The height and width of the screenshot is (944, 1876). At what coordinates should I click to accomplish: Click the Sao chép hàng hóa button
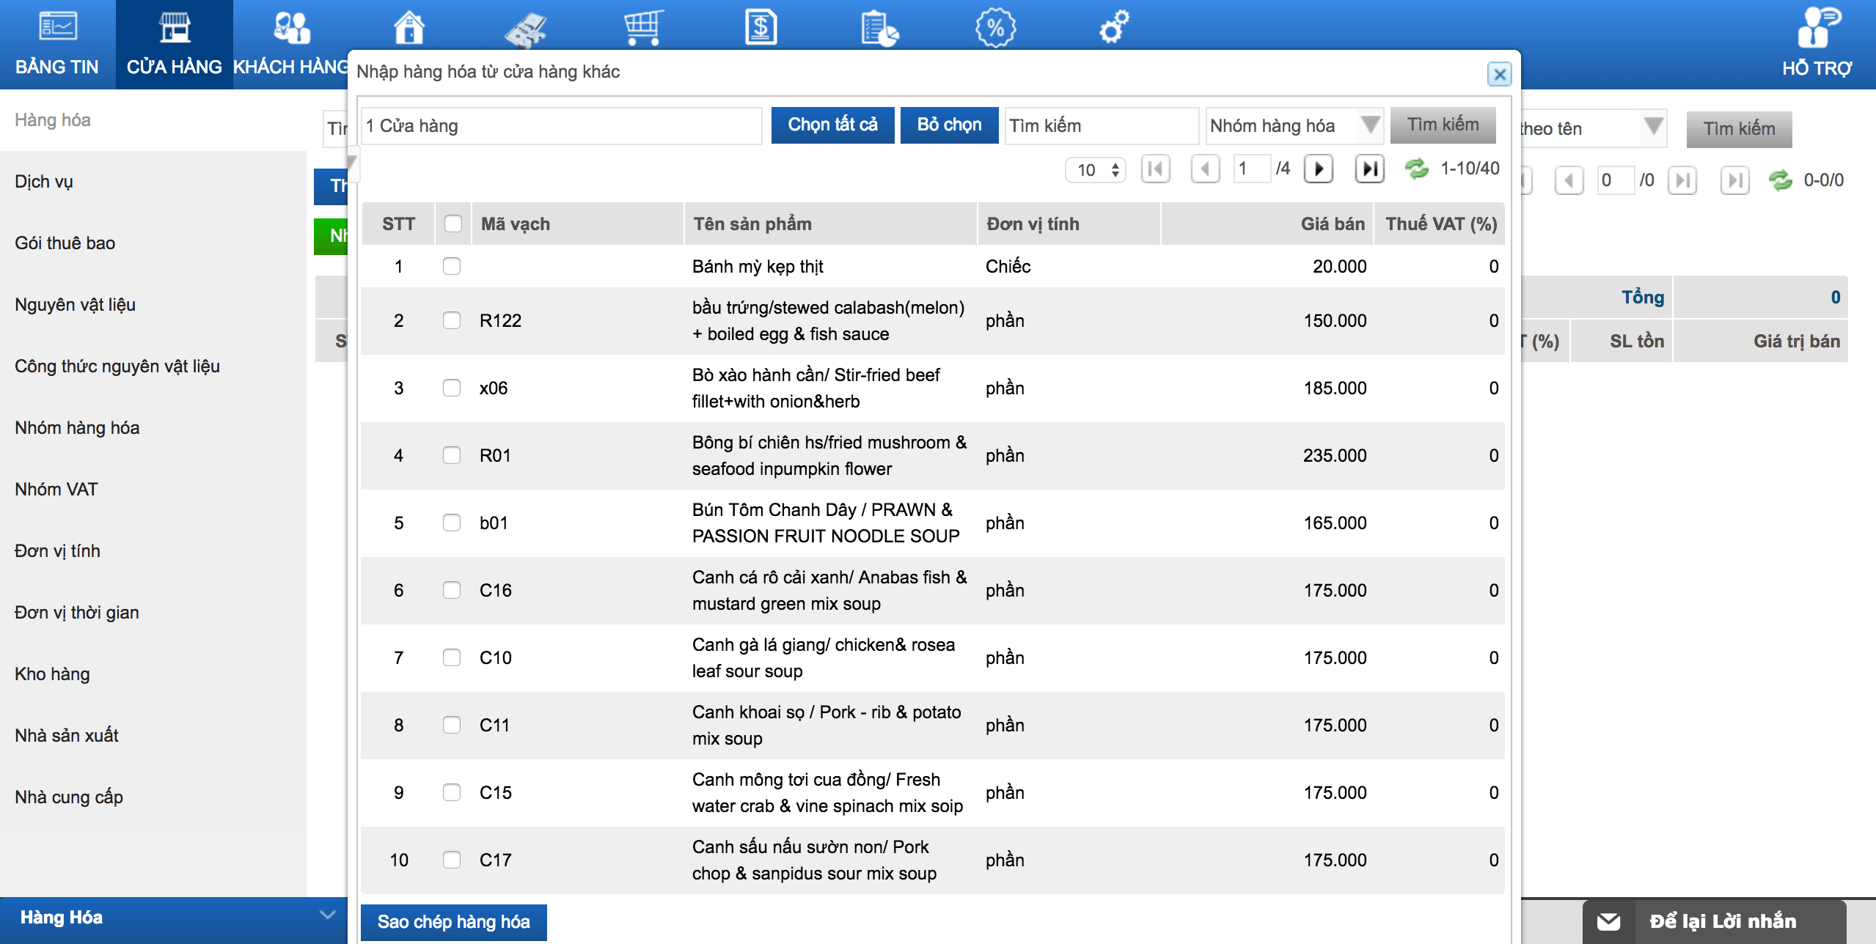453,921
